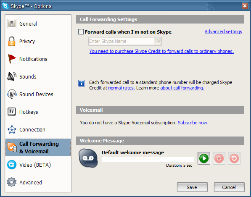This screenshot has width=251, height=197.
Task: Select the Hotkeys keyboard key icon
Action: click(x=12, y=112)
